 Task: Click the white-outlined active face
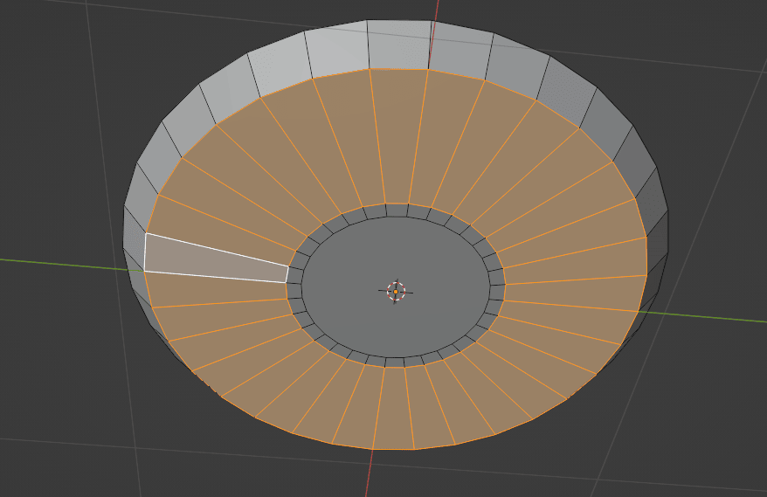(214, 260)
